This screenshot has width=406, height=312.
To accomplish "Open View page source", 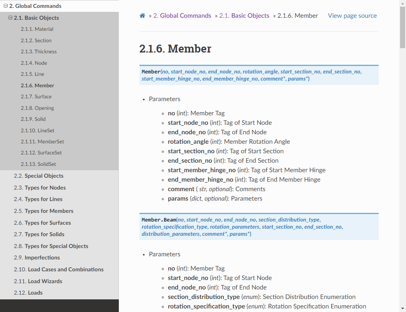I will [352, 15].
